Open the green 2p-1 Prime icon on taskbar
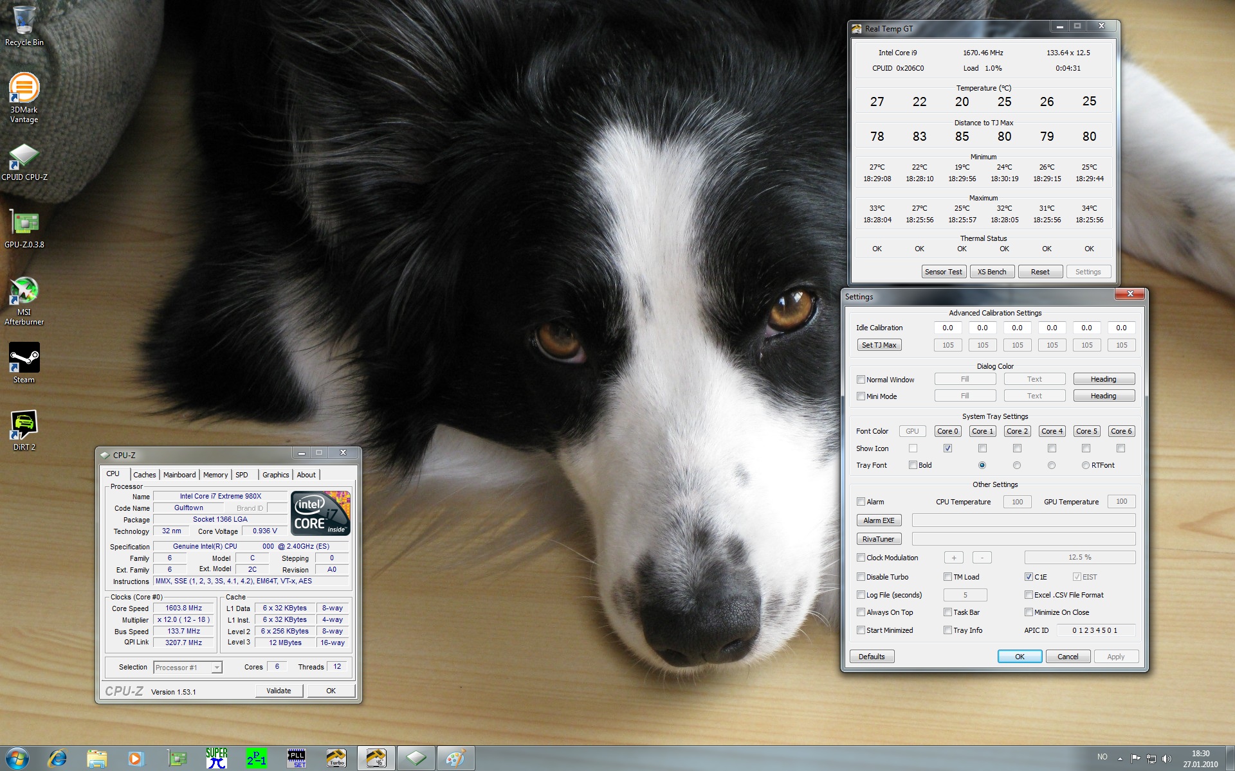The width and height of the screenshot is (1235, 771). click(256, 759)
